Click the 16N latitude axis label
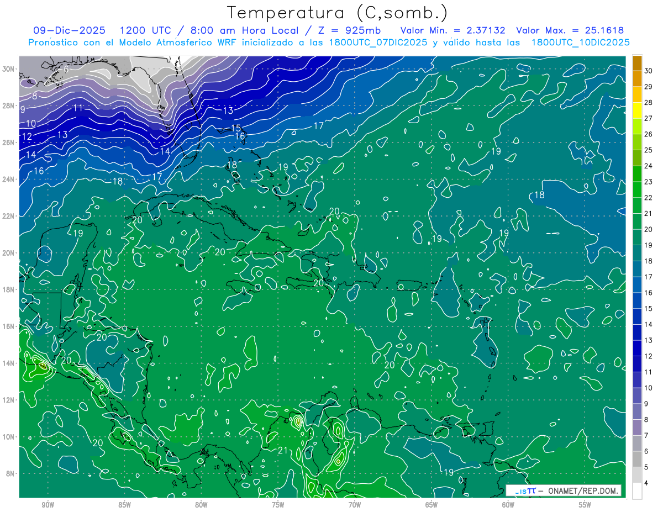 click(9, 326)
